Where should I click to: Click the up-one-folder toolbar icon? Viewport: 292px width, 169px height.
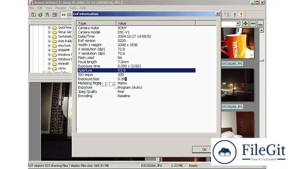[34, 15]
